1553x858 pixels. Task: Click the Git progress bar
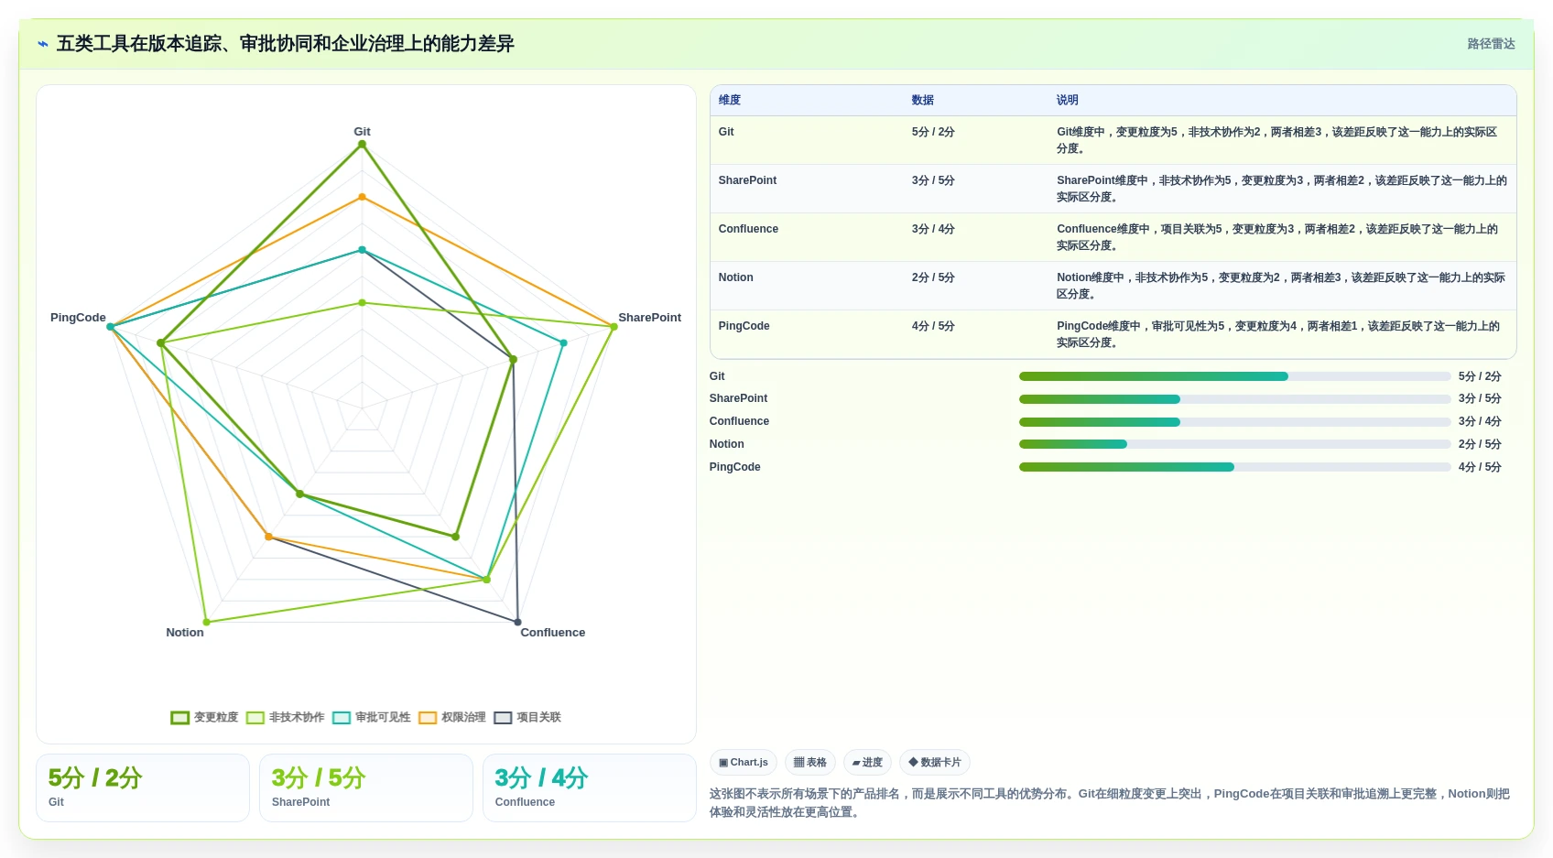(1234, 376)
